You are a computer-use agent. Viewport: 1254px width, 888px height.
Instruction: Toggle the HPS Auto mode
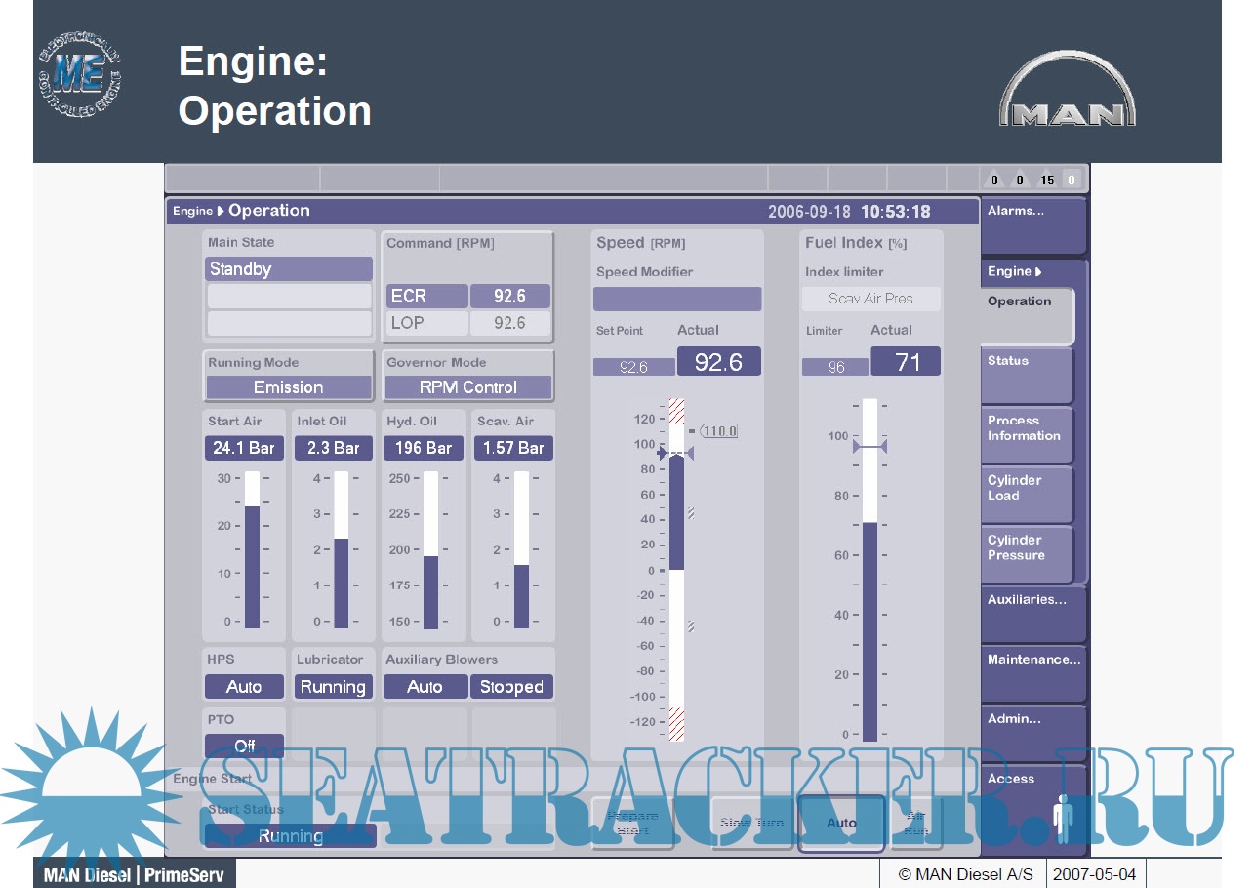[x=244, y=687]
